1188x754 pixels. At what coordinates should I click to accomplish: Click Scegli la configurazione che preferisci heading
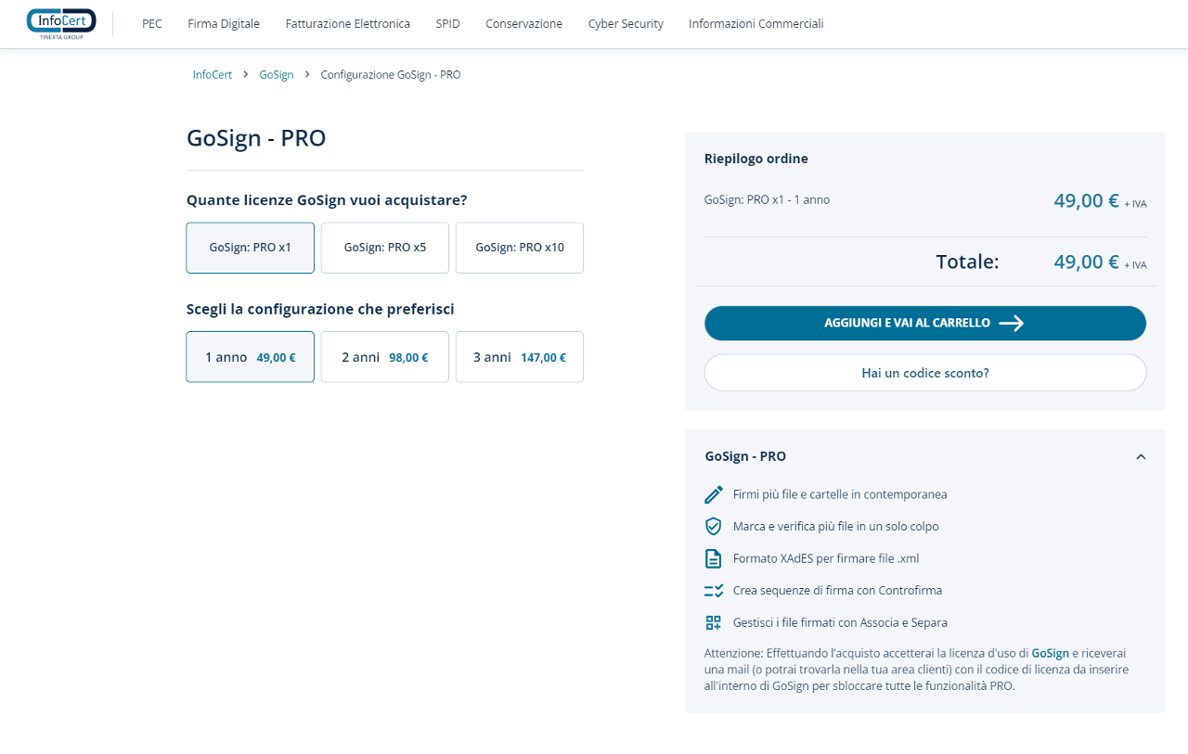(x=320, y=309)
